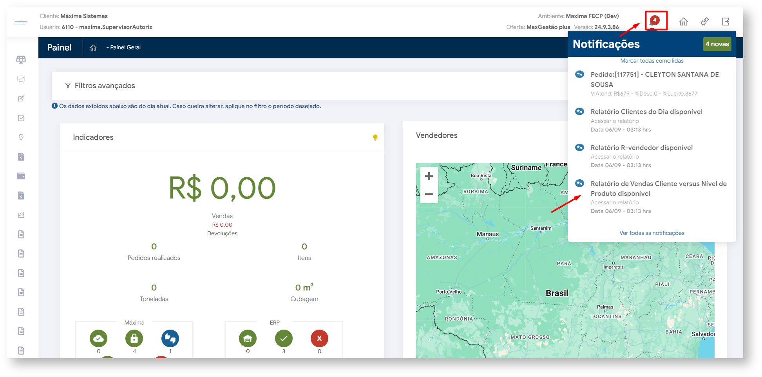
Task: Open Ver todas as notificações link
Action: 652,233
